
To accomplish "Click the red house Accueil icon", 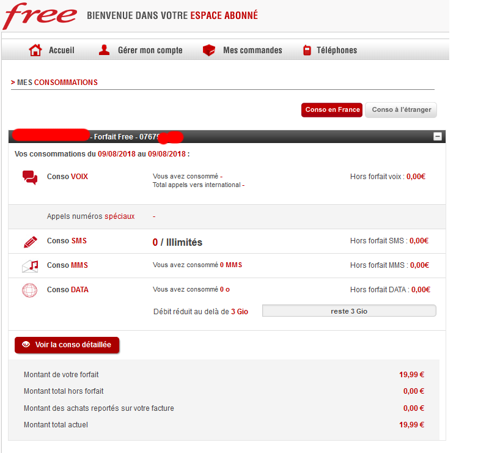I will (x=35, y=50).
